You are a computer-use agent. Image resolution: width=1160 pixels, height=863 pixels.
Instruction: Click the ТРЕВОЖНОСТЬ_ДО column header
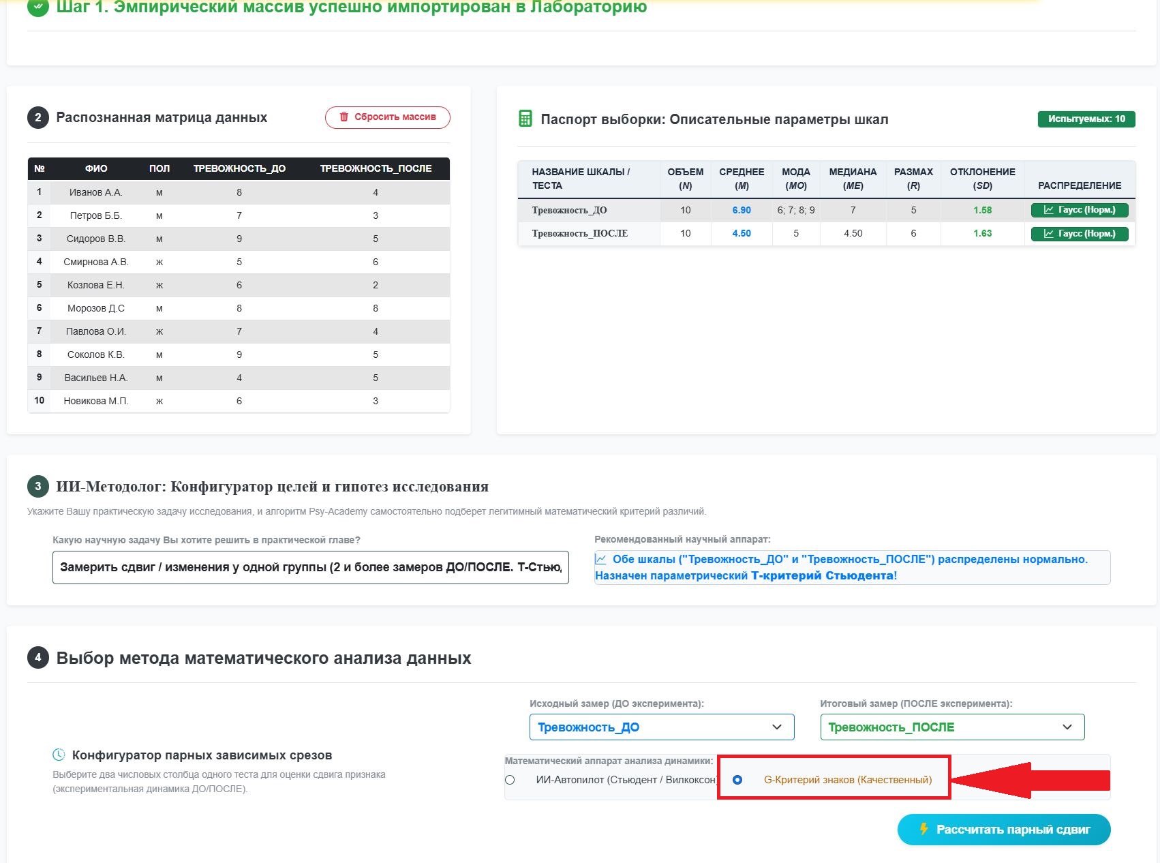click(x=239, y=168)
